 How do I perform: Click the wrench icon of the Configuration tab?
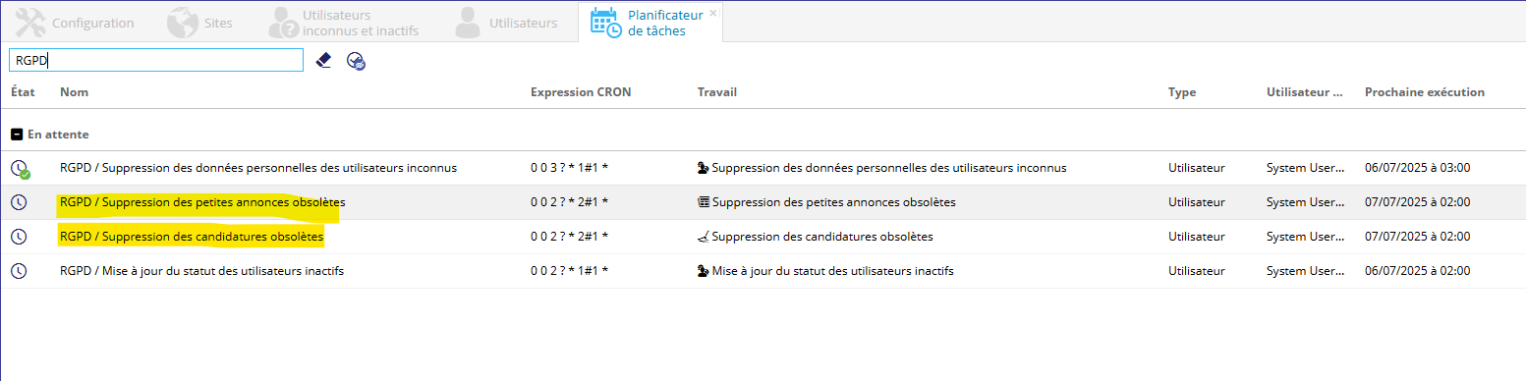[x=30, y=23]
